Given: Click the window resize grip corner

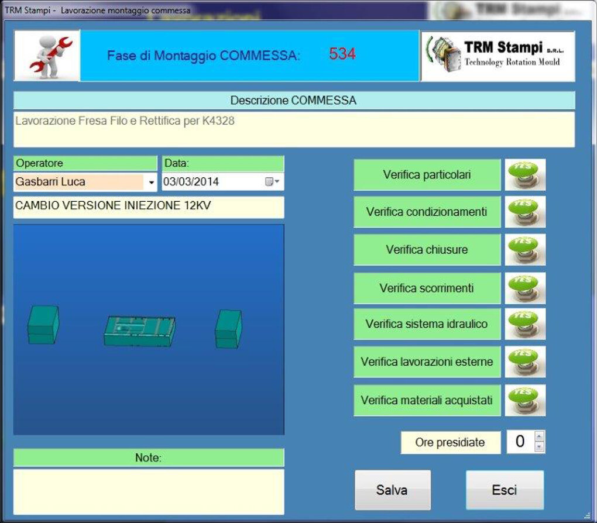Looking at the screenshot, I should 587,515.
